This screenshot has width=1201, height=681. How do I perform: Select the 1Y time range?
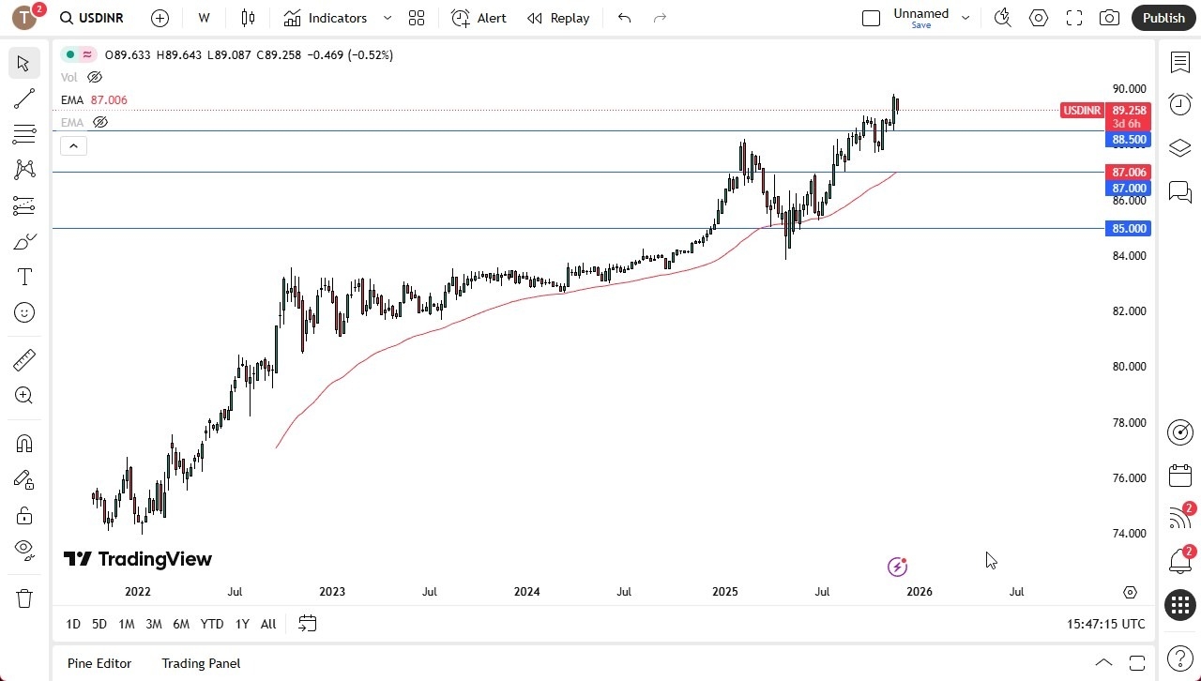pyautogui.click(x=241, y=624)
